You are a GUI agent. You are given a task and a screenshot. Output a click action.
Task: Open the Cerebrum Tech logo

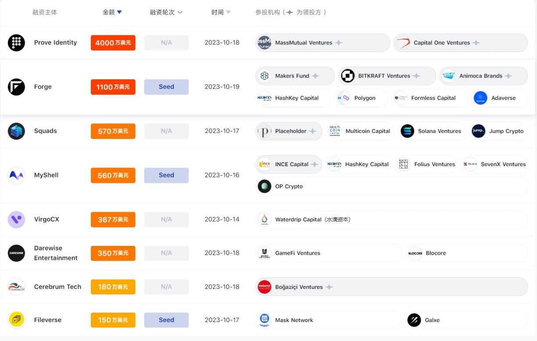pos(16,287)
